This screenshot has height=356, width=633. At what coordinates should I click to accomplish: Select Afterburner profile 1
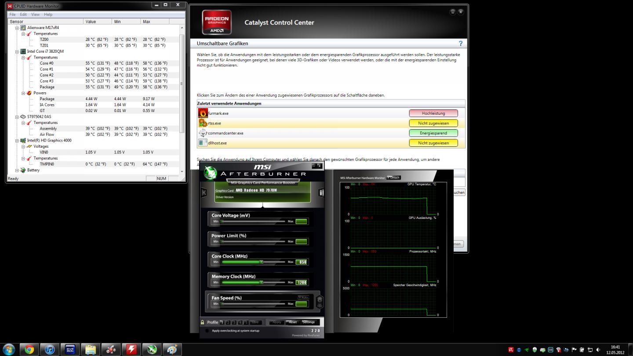tap(222, 322)
